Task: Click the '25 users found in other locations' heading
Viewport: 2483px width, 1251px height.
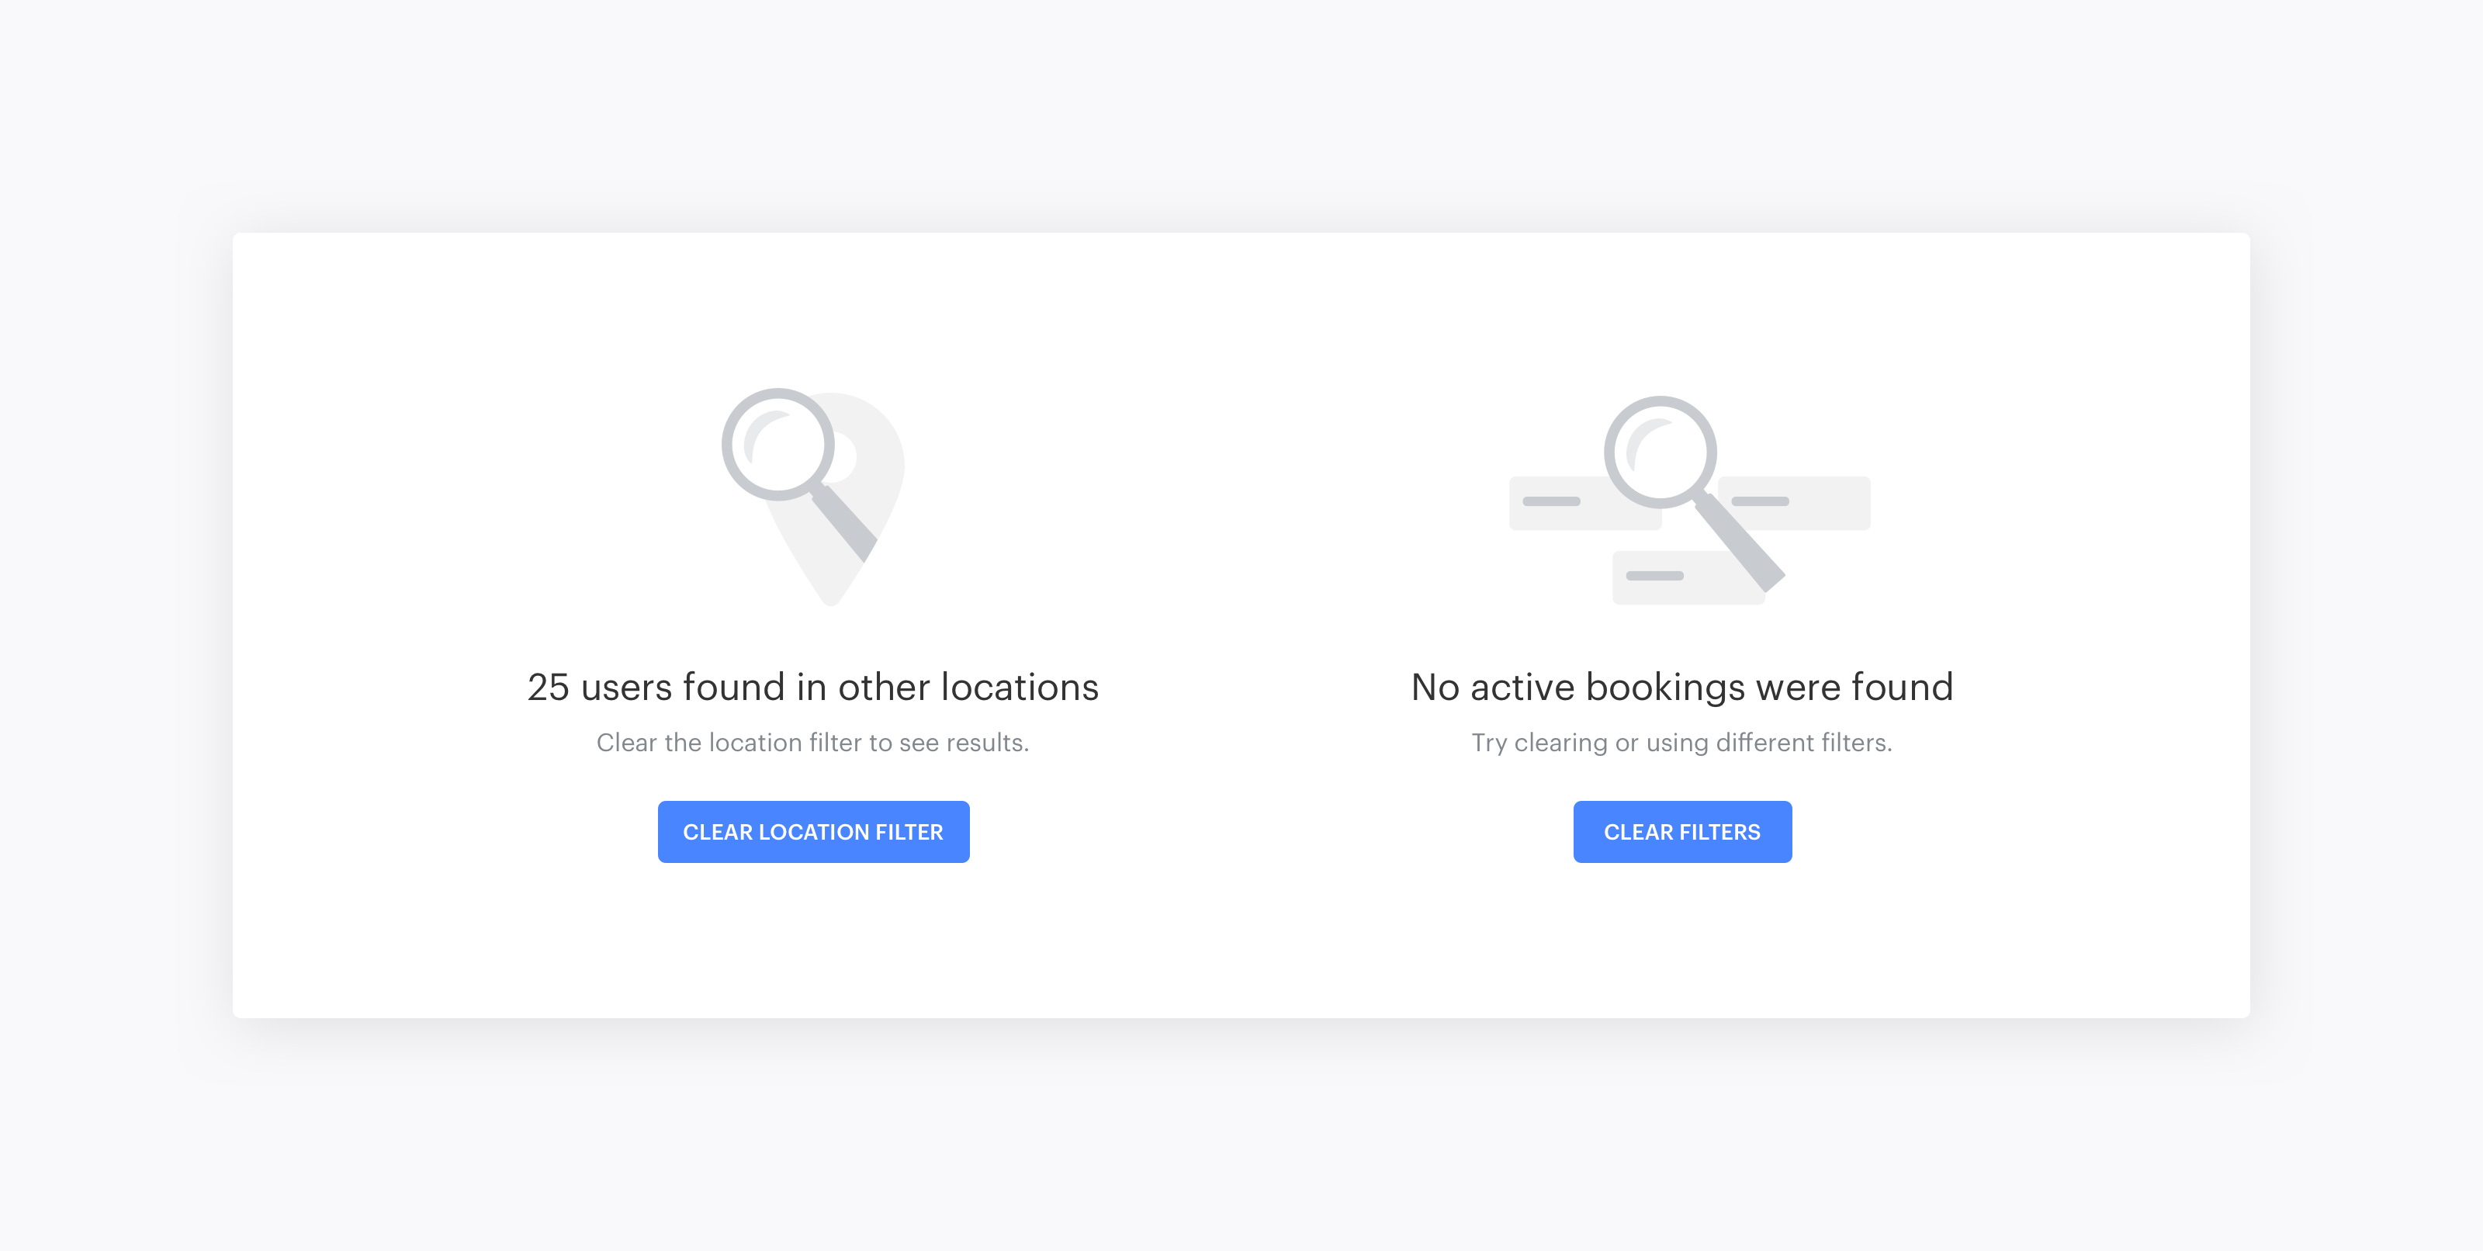Action: point(812,687)
